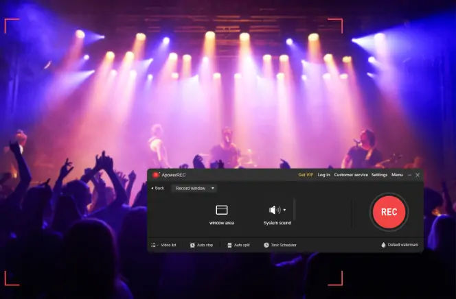This screenshot has height=299, width=456.
Task: Click the Default watermark droplet icon
Action: [x=383, y=245]
